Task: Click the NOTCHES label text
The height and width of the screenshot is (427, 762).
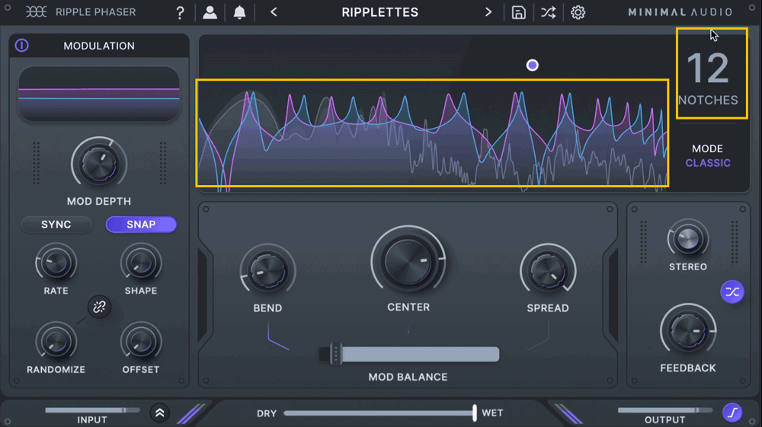Action: coord(708,100)
